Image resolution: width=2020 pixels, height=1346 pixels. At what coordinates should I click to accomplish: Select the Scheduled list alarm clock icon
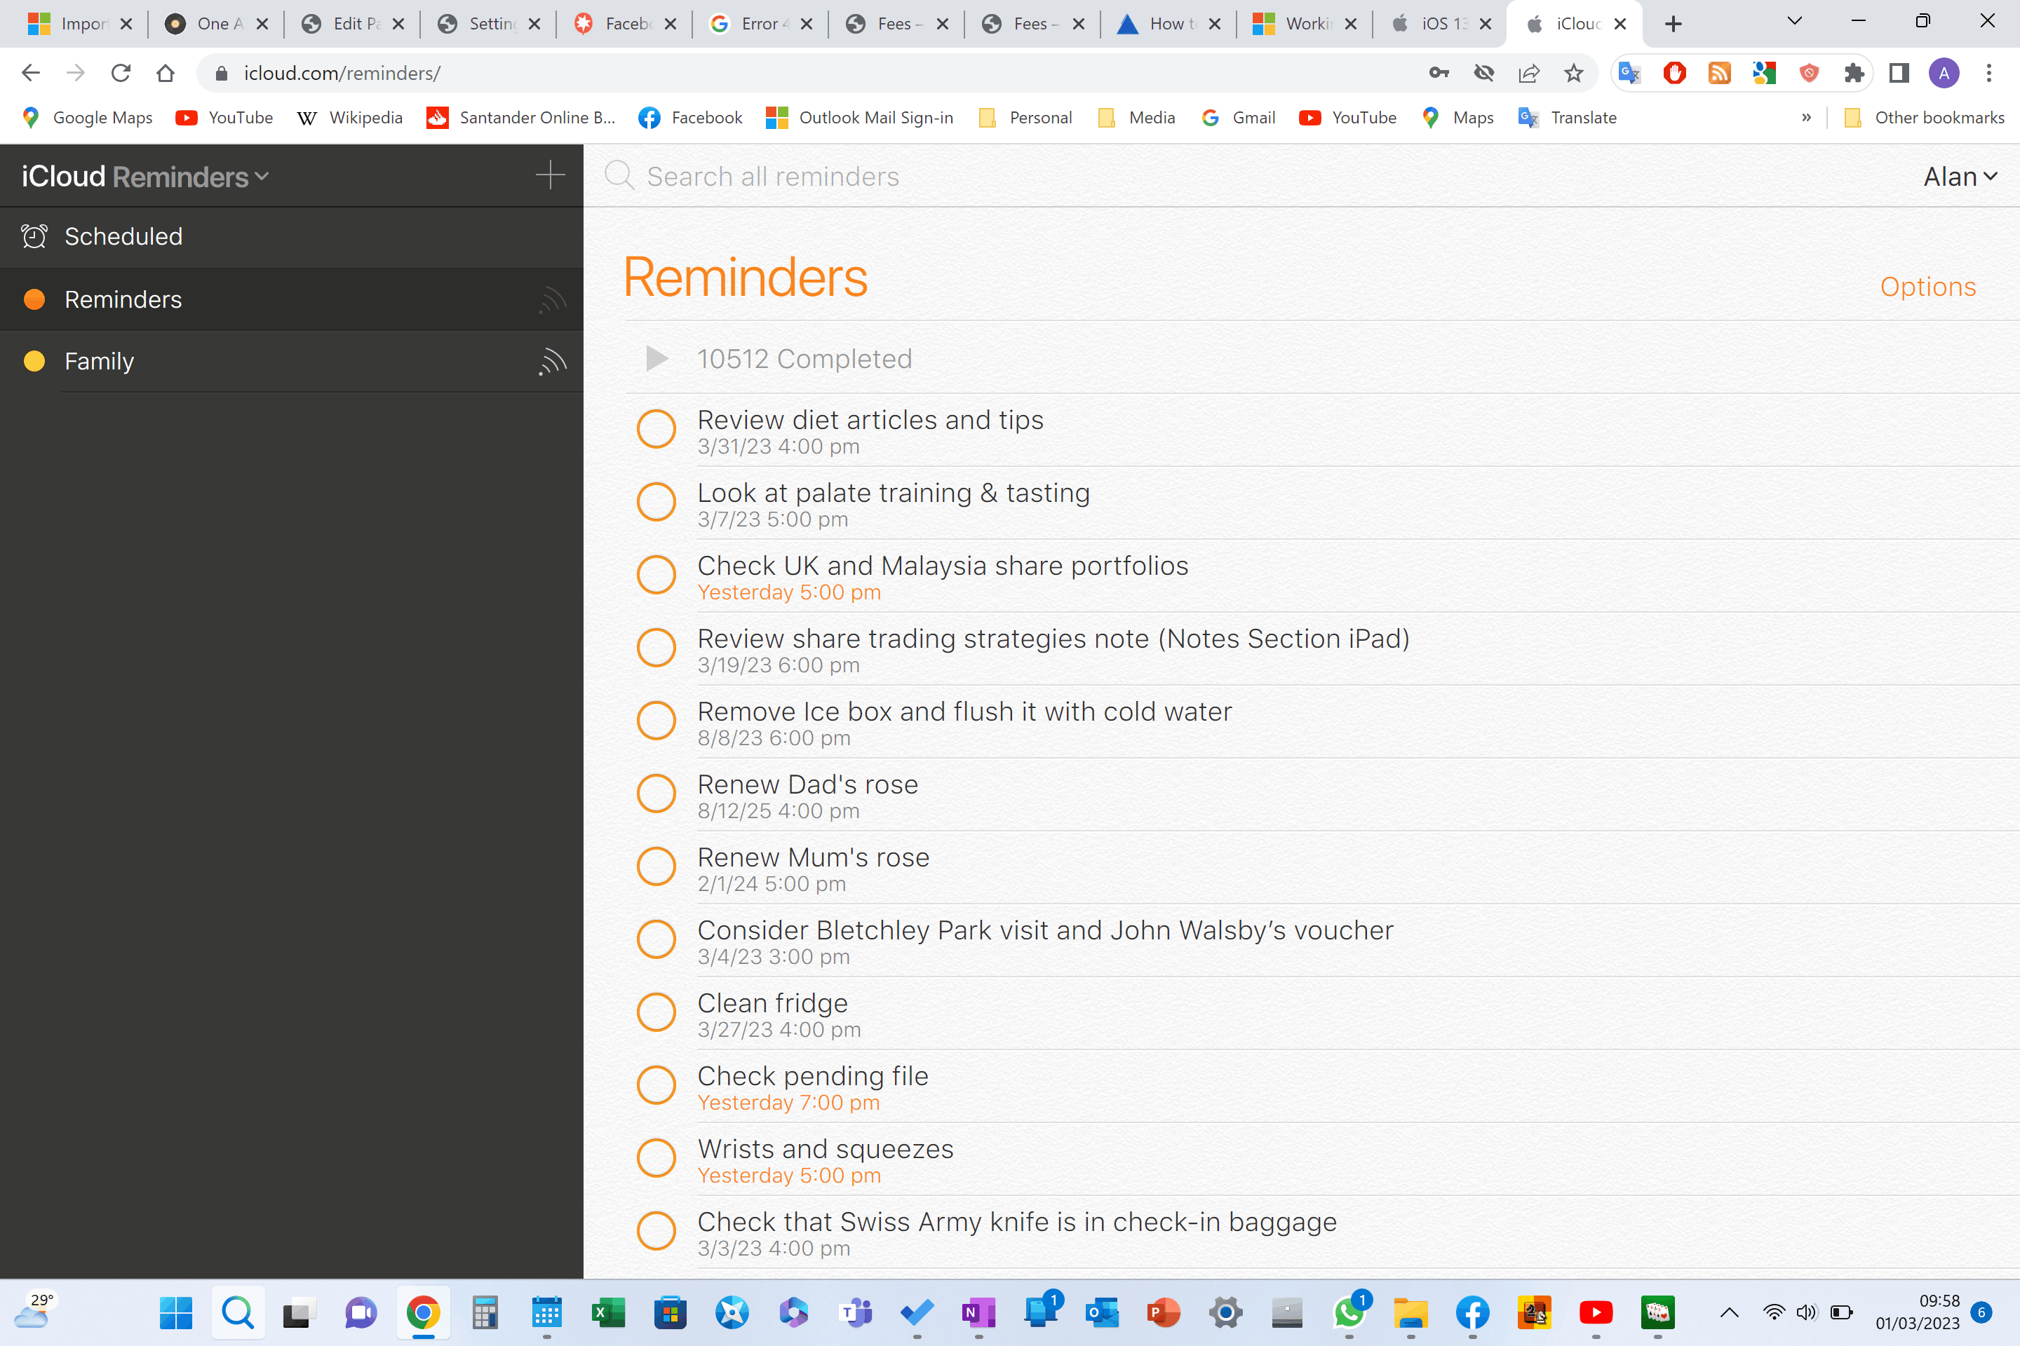click(x=34, y=236)
